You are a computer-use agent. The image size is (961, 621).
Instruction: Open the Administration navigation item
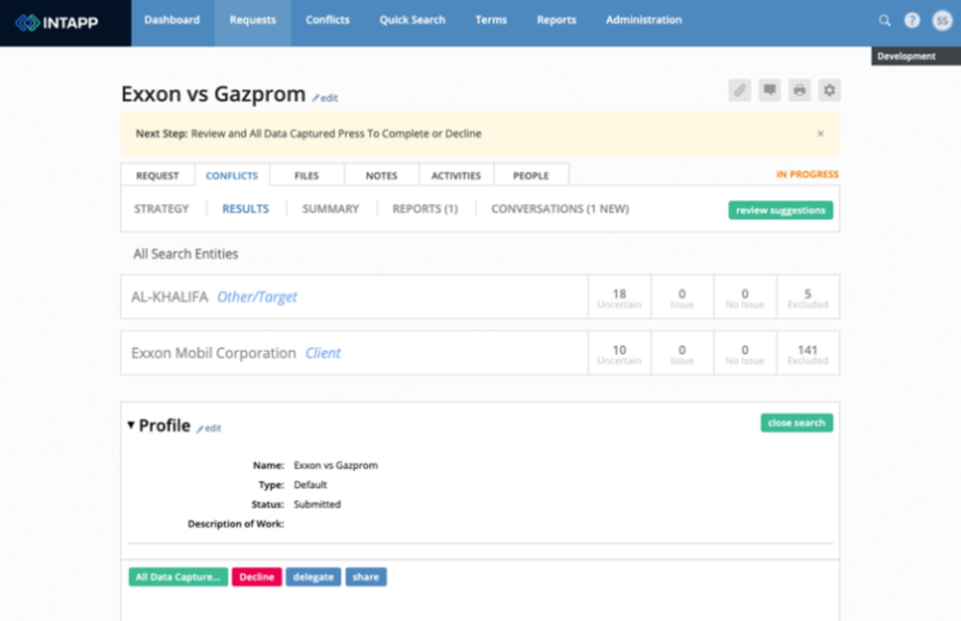coord(644,19)
